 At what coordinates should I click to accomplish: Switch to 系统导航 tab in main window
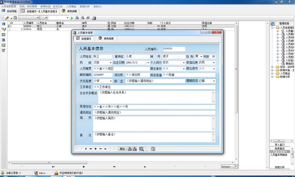(x=10, y=11)
